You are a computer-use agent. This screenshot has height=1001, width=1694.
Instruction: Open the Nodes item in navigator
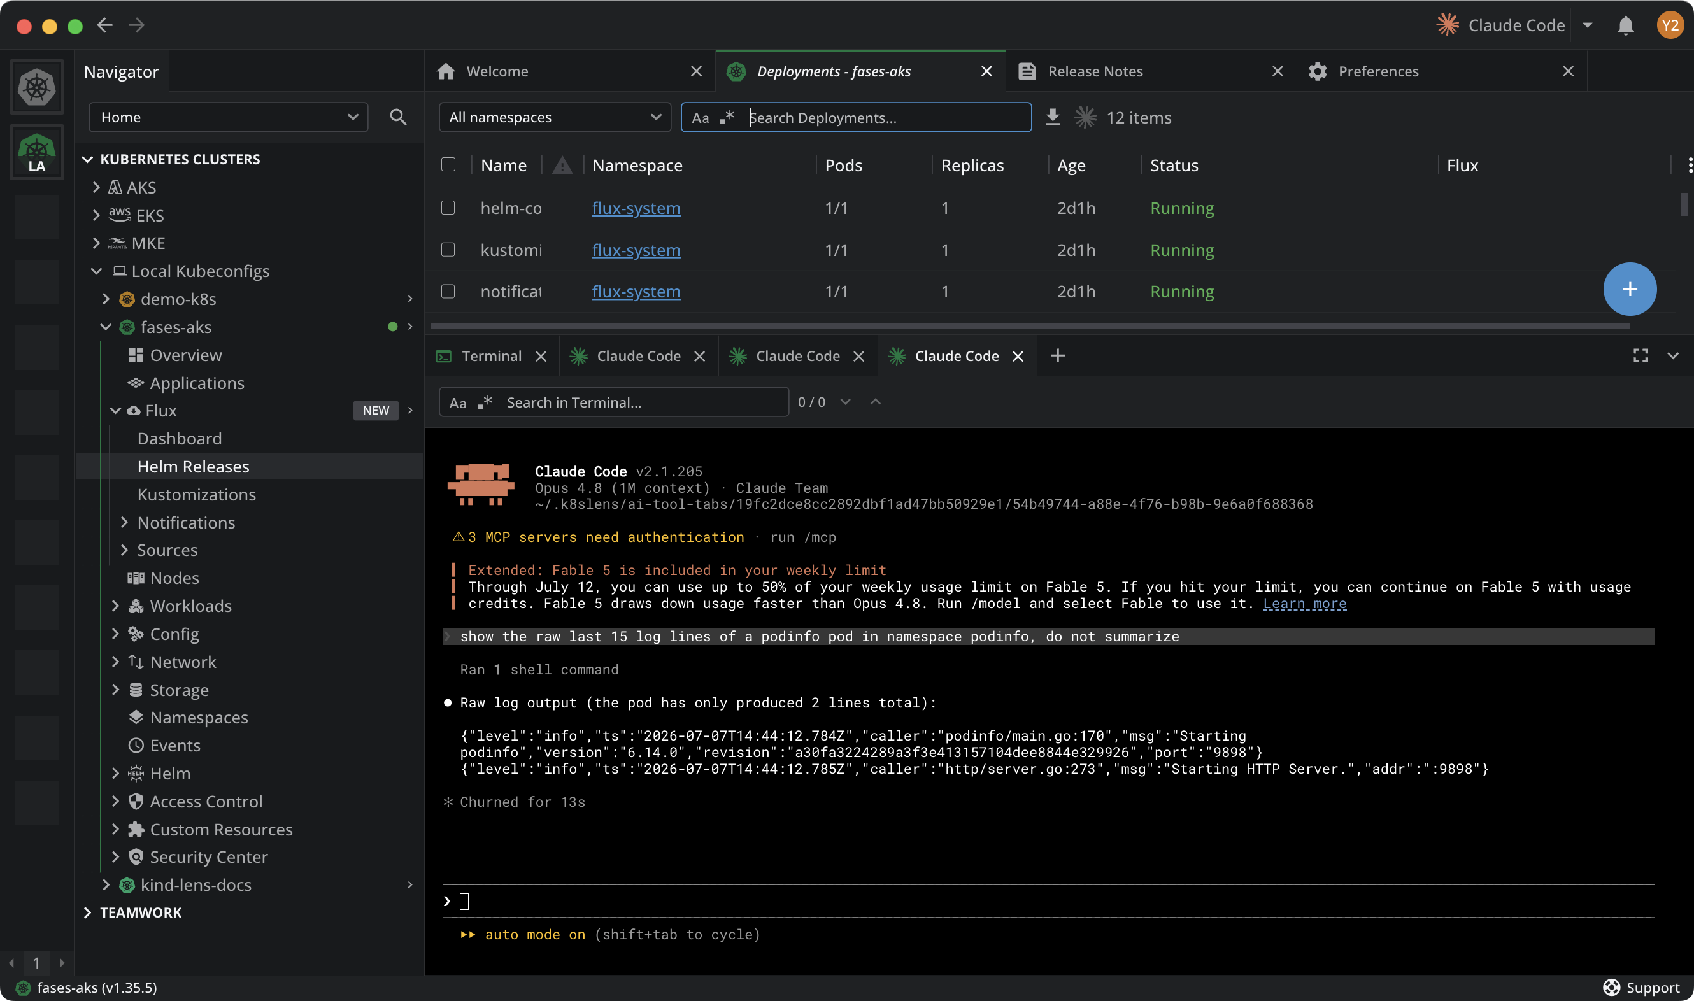[x=174, y=578]
